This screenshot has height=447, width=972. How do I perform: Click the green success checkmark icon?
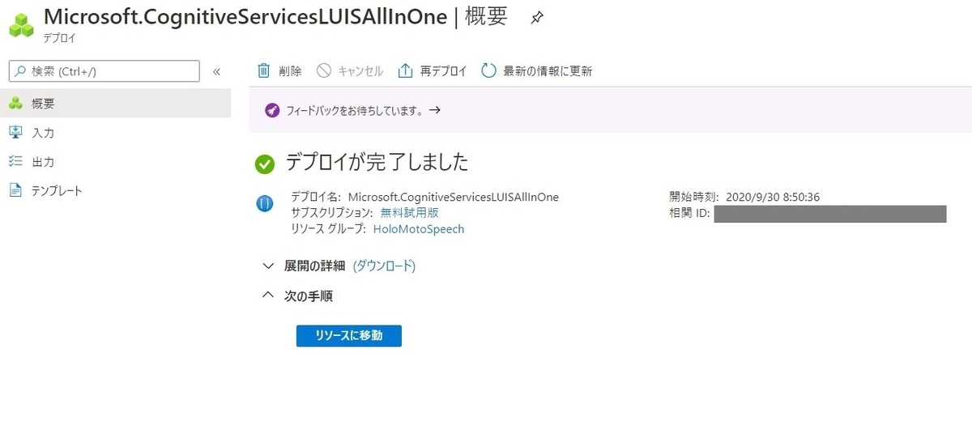[265, 164]
